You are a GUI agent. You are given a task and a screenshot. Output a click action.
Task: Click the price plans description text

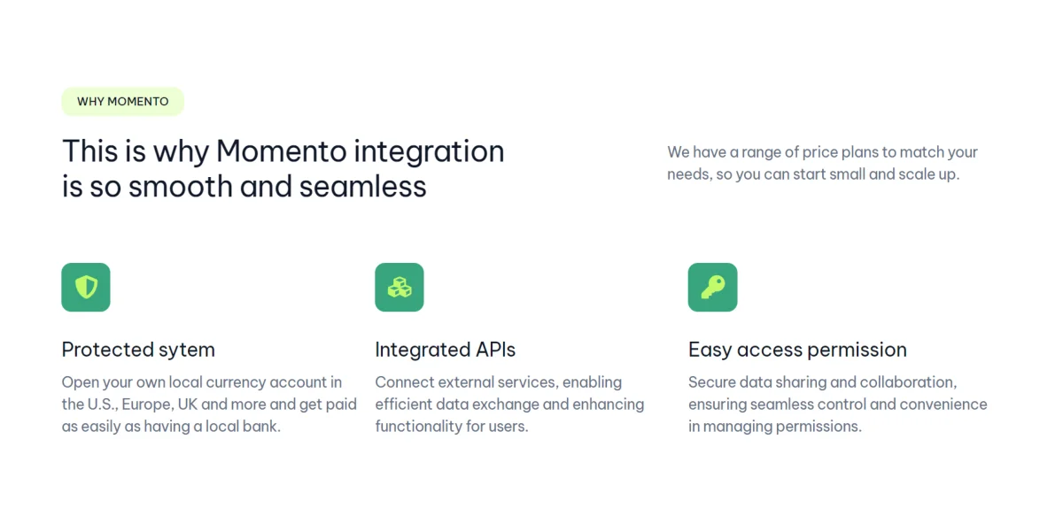click(823, 163)
